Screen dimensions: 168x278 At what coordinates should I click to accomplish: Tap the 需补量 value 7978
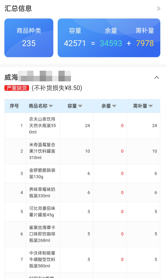point(144,43)
